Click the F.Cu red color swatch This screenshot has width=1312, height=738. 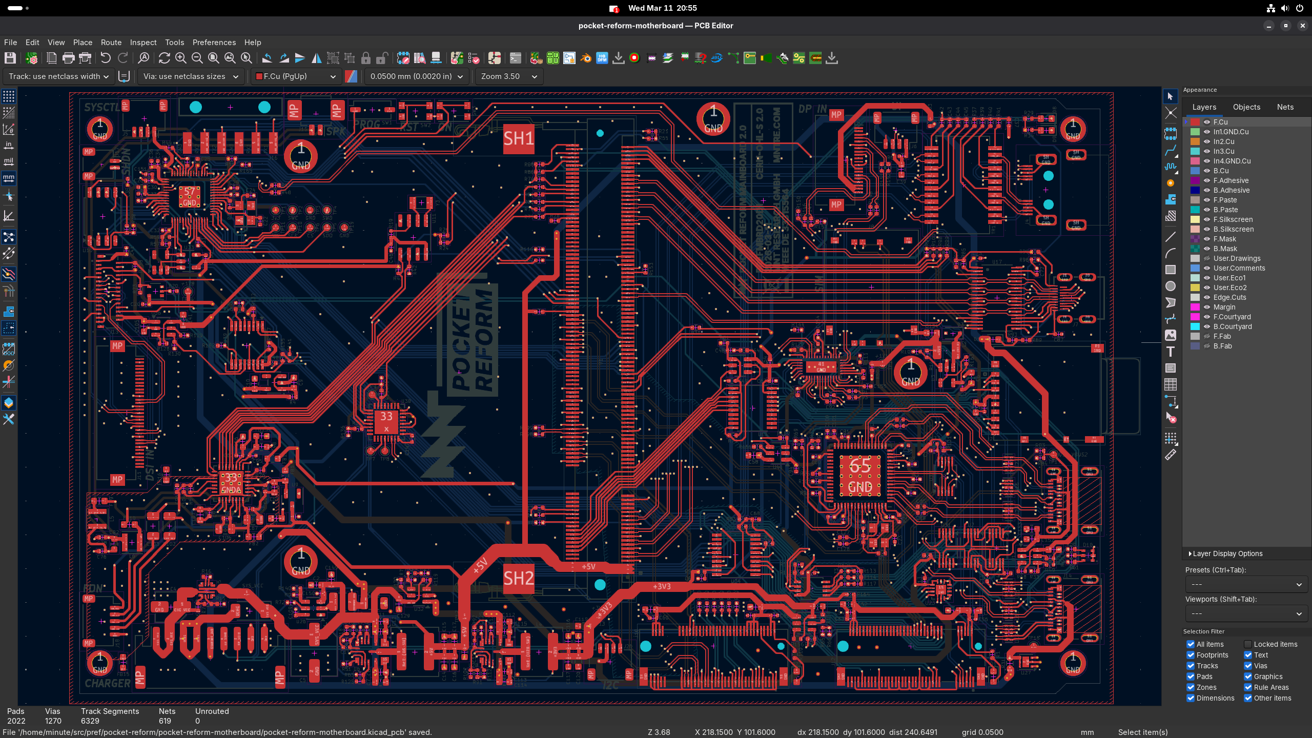click(x=1195, y=122)
